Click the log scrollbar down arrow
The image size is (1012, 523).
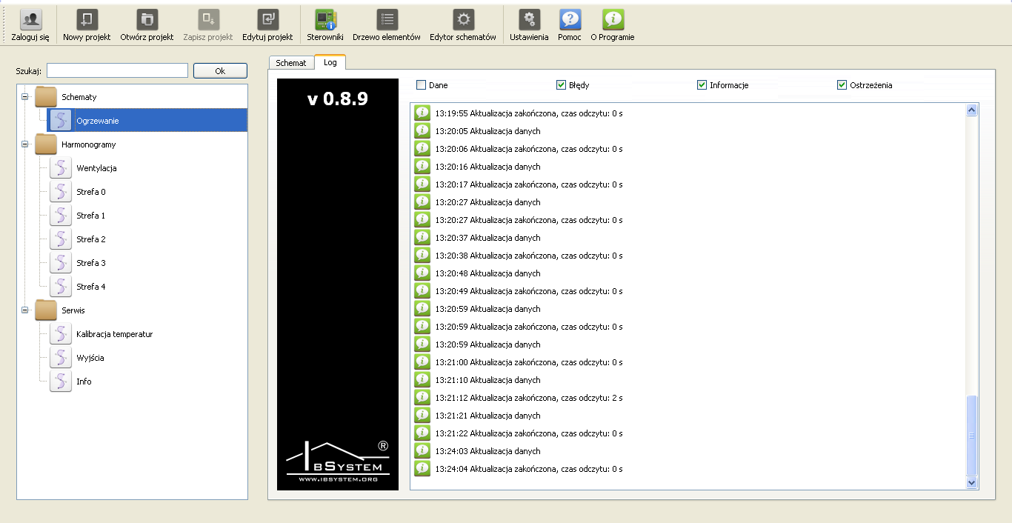coord(972,483)
